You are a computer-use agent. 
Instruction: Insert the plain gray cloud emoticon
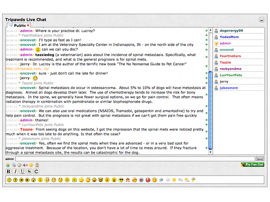tap(180, 180)
